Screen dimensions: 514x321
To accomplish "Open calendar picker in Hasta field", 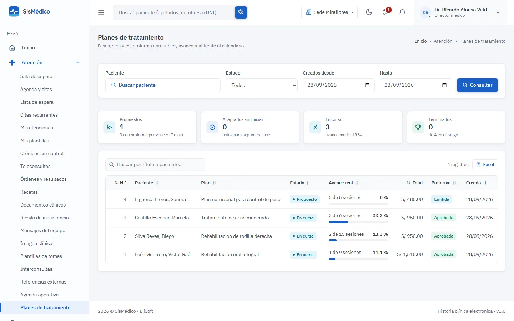I will pyautogui.click(x=444, y=85).
